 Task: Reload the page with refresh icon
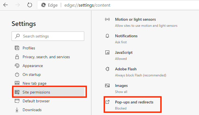[29, 5]
